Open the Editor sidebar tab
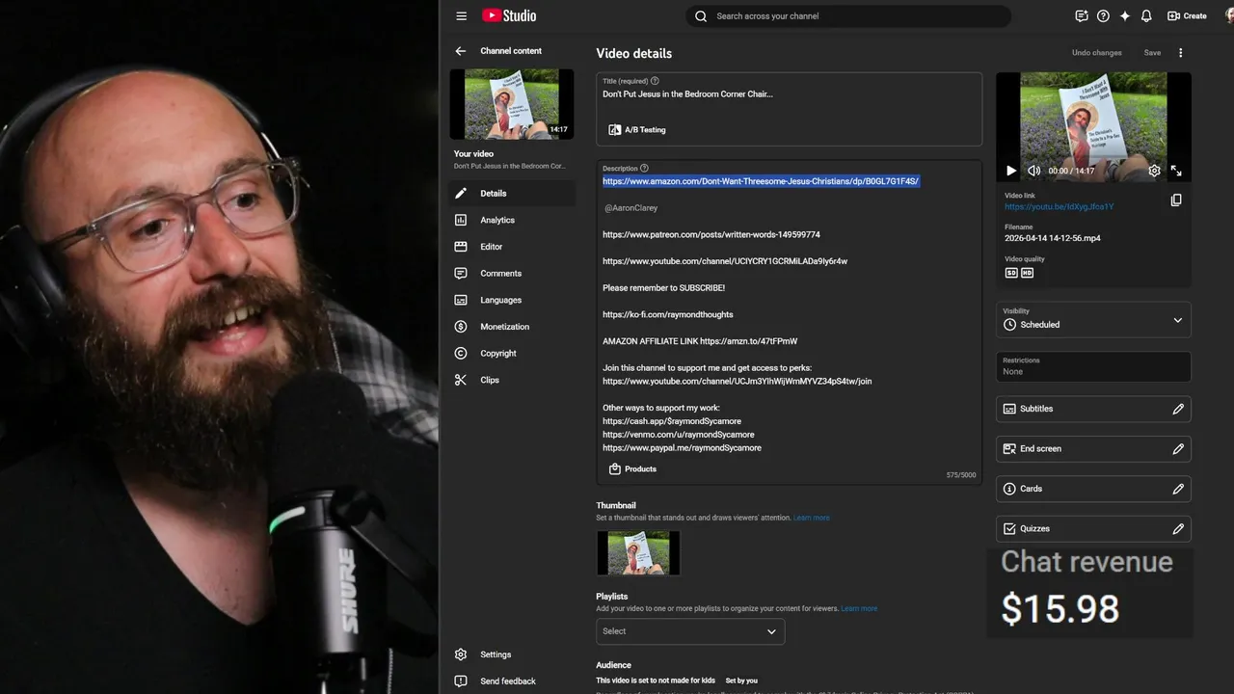The image size is (1234, 694). (512, 247)
